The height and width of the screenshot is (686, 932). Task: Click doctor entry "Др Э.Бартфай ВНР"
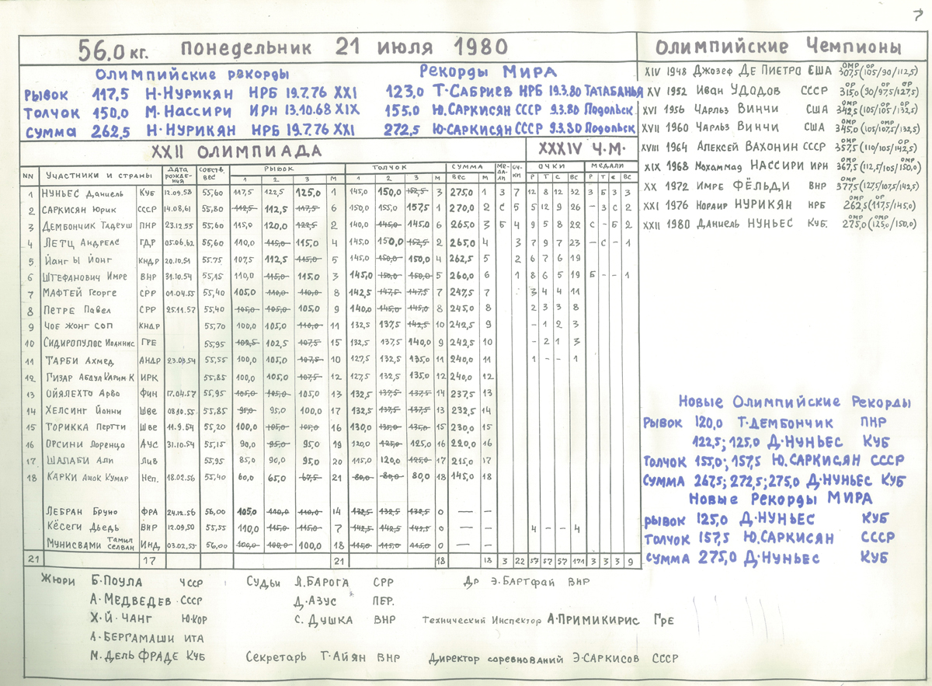point(526,581)
